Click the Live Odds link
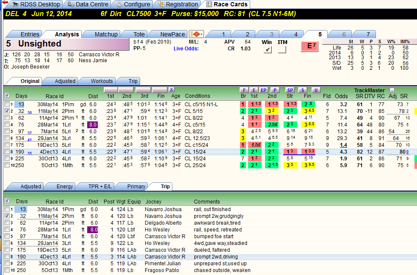 [x=186, y=49]
